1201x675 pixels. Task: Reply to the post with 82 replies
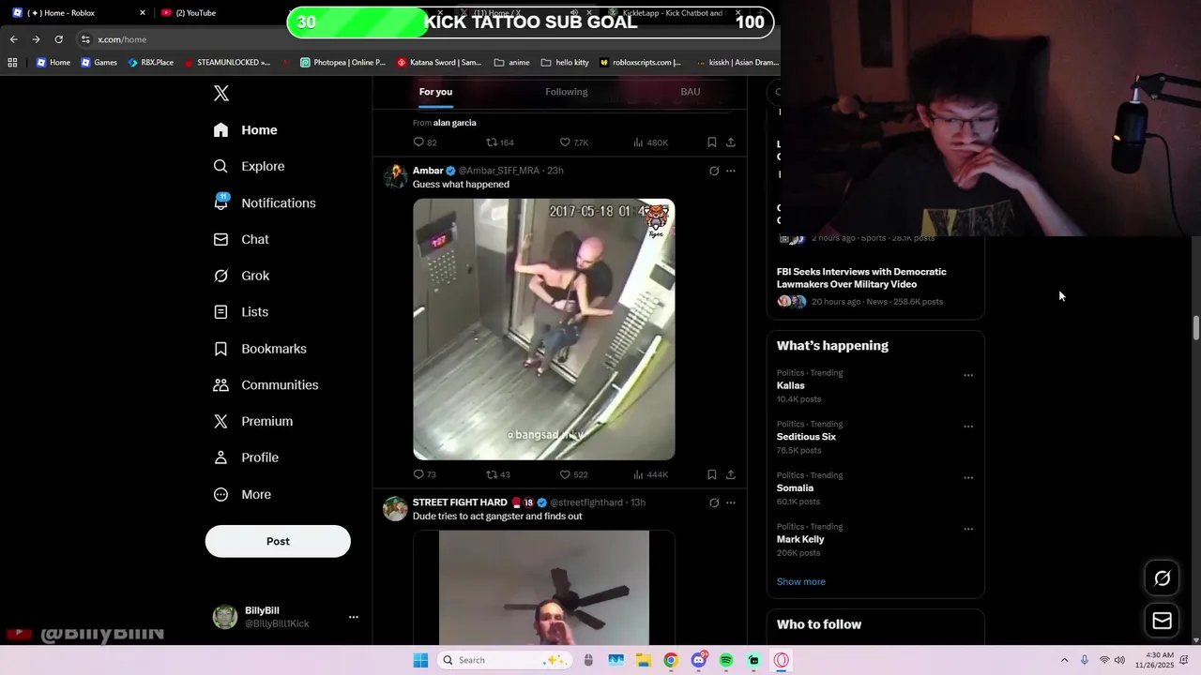[425, 142]
